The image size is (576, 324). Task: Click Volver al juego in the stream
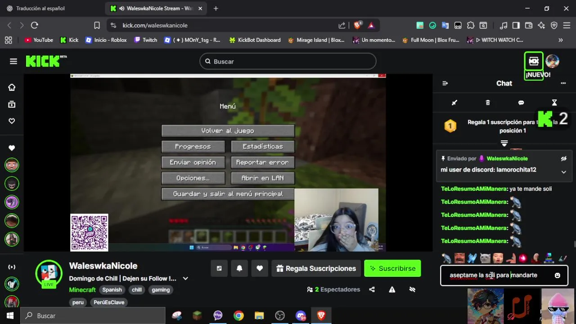coord(228,130)
